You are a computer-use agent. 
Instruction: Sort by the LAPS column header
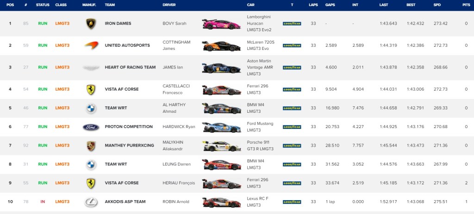coord(313,5)
